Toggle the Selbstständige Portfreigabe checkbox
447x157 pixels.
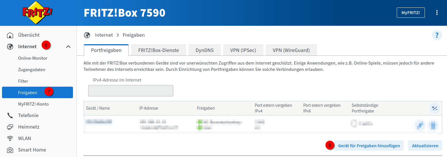pos(354,123)
